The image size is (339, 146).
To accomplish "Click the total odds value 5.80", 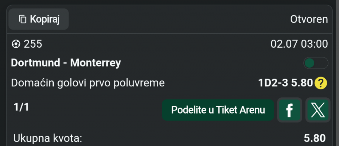I will point(315,139).
